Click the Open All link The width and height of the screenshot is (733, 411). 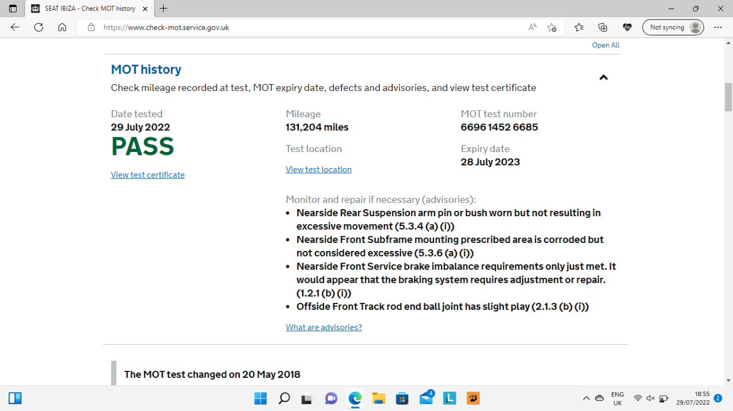coord(606,45)
